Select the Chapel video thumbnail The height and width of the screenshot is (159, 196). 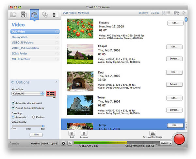tap(80, 54)
